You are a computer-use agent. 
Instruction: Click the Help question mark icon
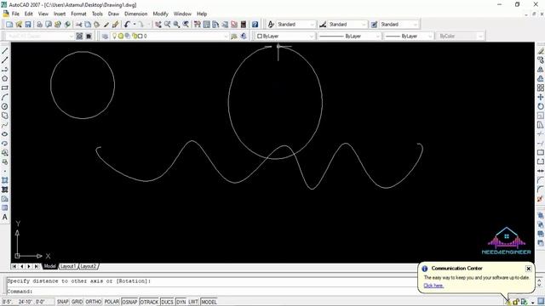[255, 25]
